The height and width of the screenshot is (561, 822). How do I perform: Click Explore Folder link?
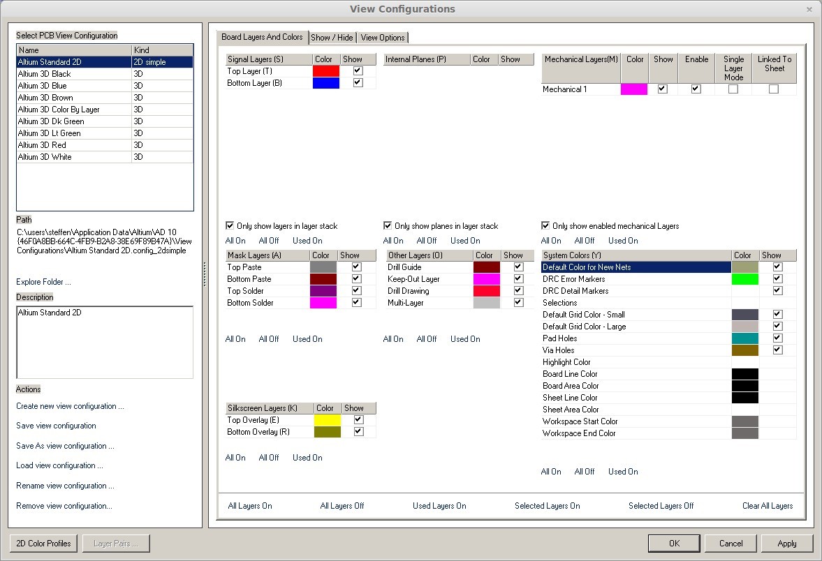43,282
